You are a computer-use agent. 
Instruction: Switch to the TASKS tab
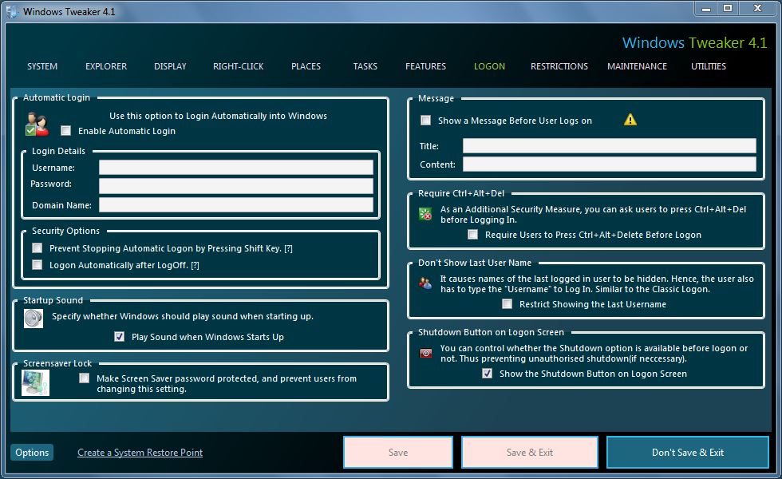click(365, 66)
